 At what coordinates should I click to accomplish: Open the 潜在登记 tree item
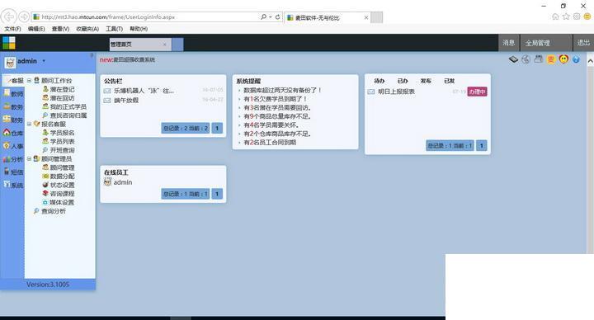59,89
